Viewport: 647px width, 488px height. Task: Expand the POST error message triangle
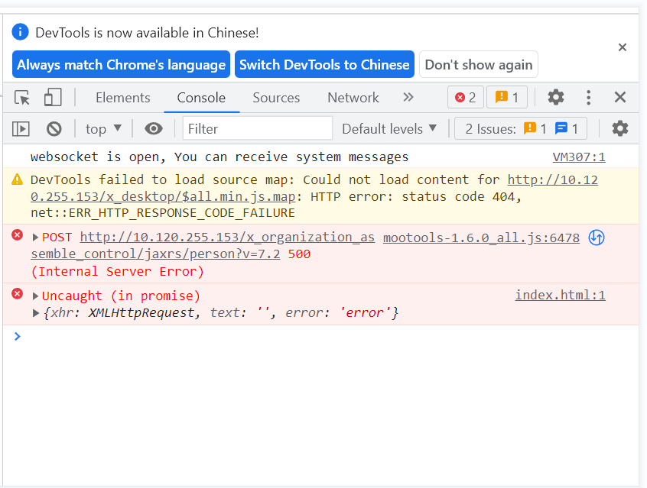[x=35, y=238]
